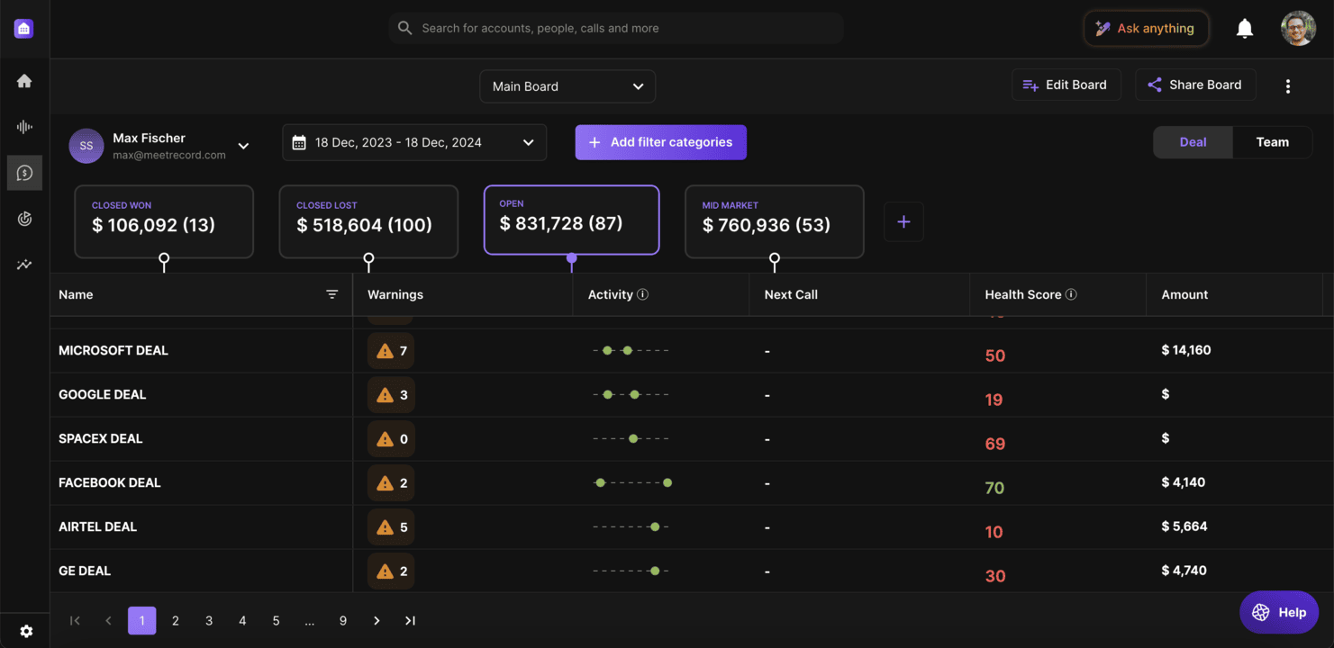Click the Share Board button
The height and width of the screenshot is (648, 1334).
(1194, 85)
